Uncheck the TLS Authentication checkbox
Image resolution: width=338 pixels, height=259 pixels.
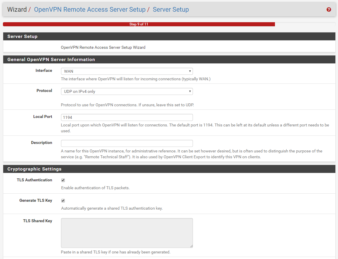63,180
